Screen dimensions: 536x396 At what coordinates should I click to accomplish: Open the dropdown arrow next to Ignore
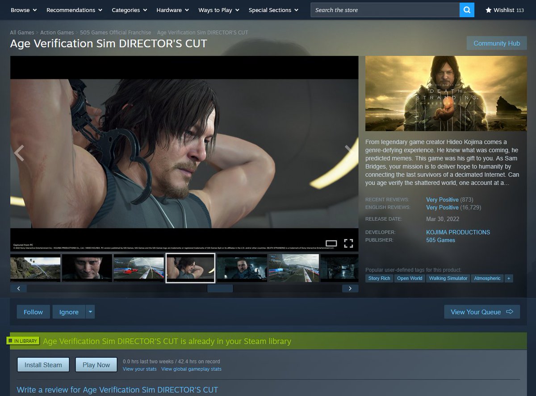coord(90,312)
